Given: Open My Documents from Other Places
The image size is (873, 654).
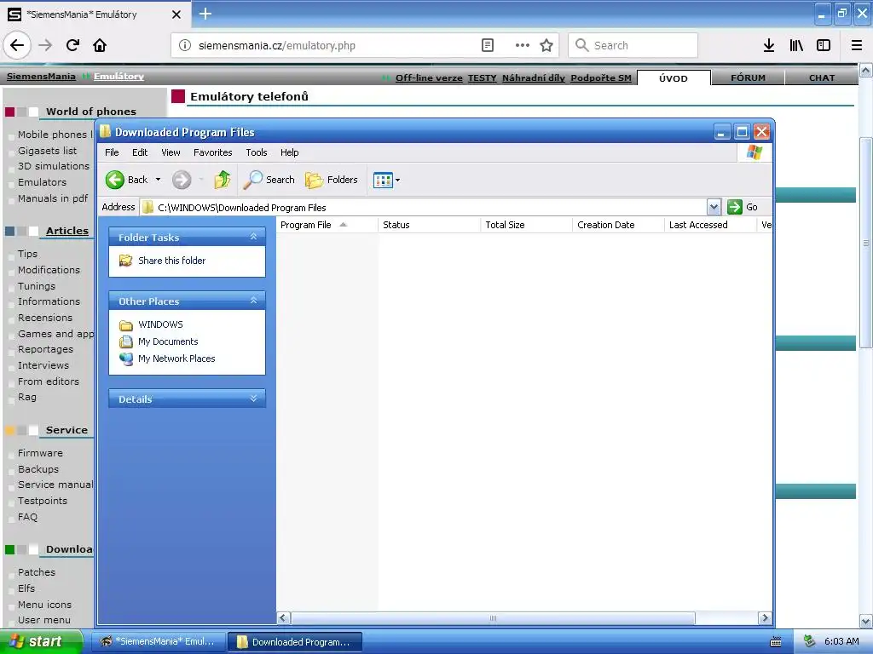Looking at the screenshot, I should click(168, 341).
